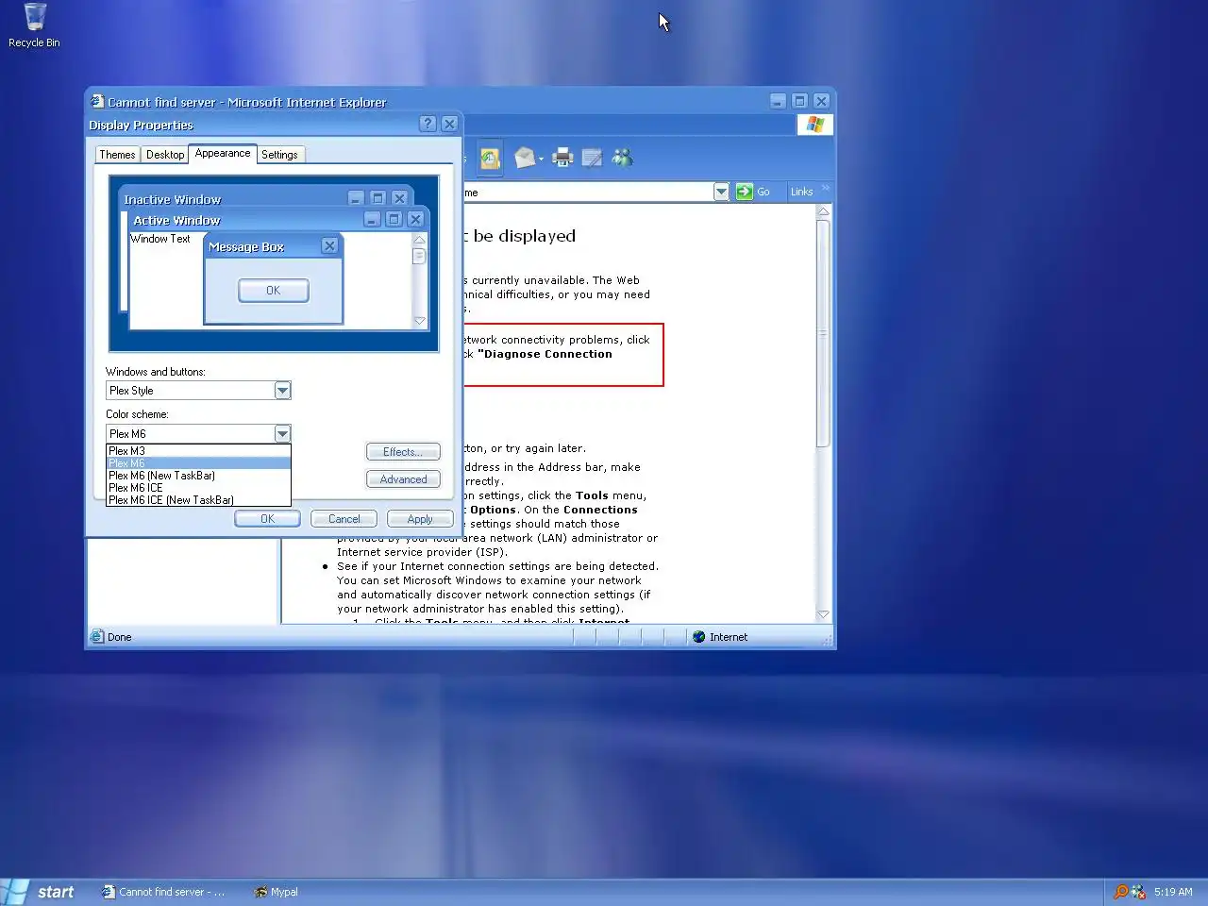Click the preview Window Text label
This screenshot has width=1208, height=906.
click(160, 239)
